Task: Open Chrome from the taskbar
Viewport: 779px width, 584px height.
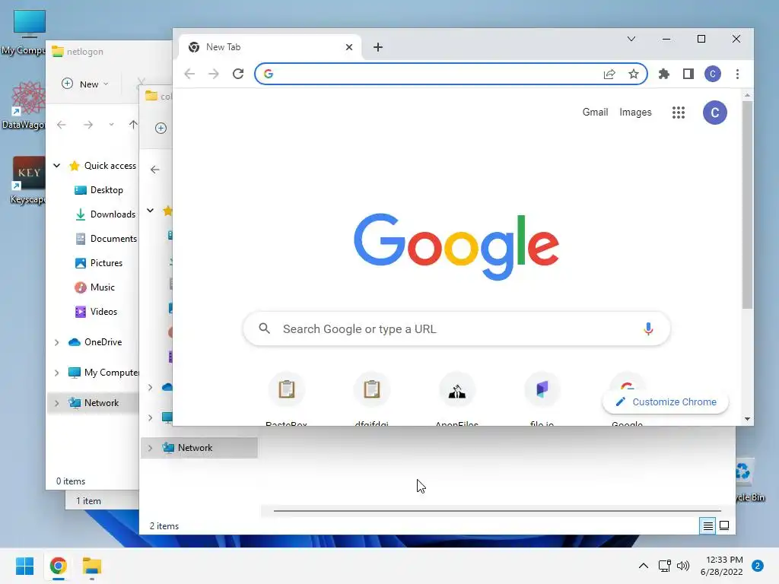Action: pyautogui.click(x=58, y=566)
